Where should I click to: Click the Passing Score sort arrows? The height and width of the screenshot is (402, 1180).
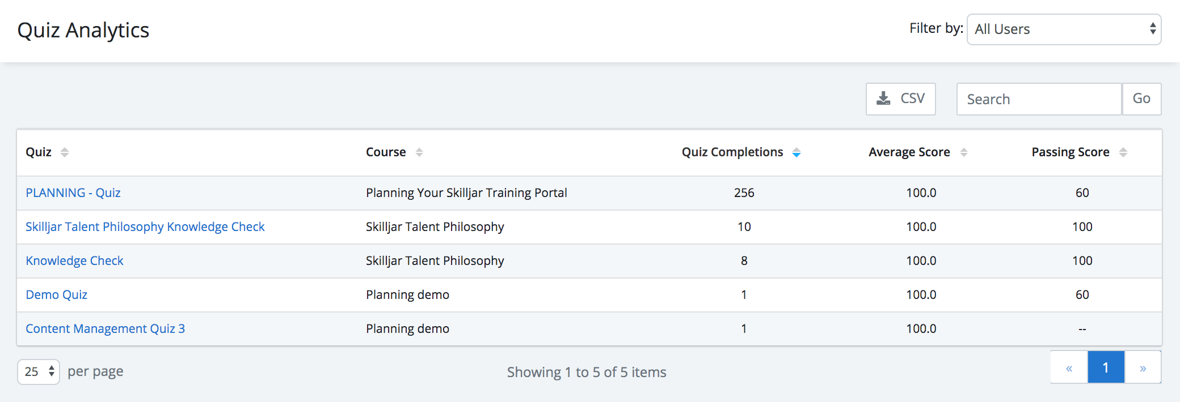click(1123, 152)
